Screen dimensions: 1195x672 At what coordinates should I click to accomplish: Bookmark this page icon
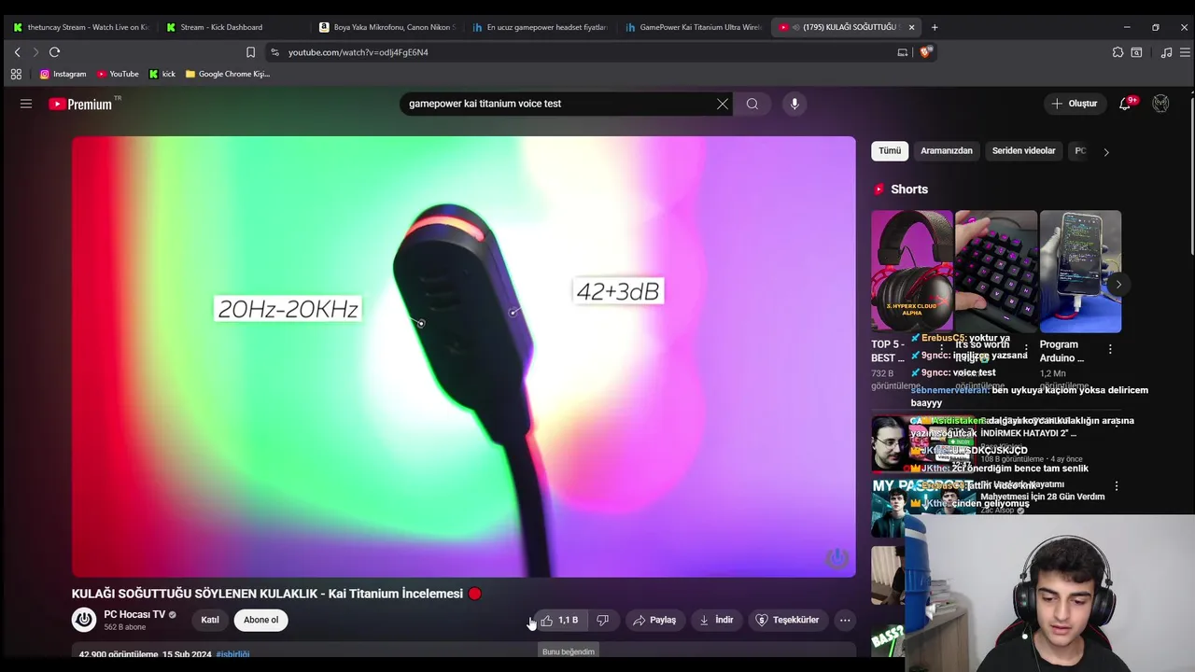pyautogui.click(x=250, y=52)
